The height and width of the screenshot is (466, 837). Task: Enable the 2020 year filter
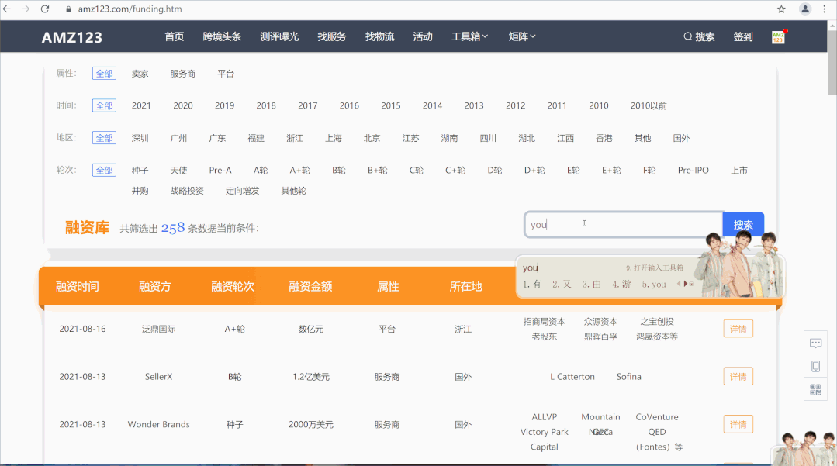(x=183, y=105)
